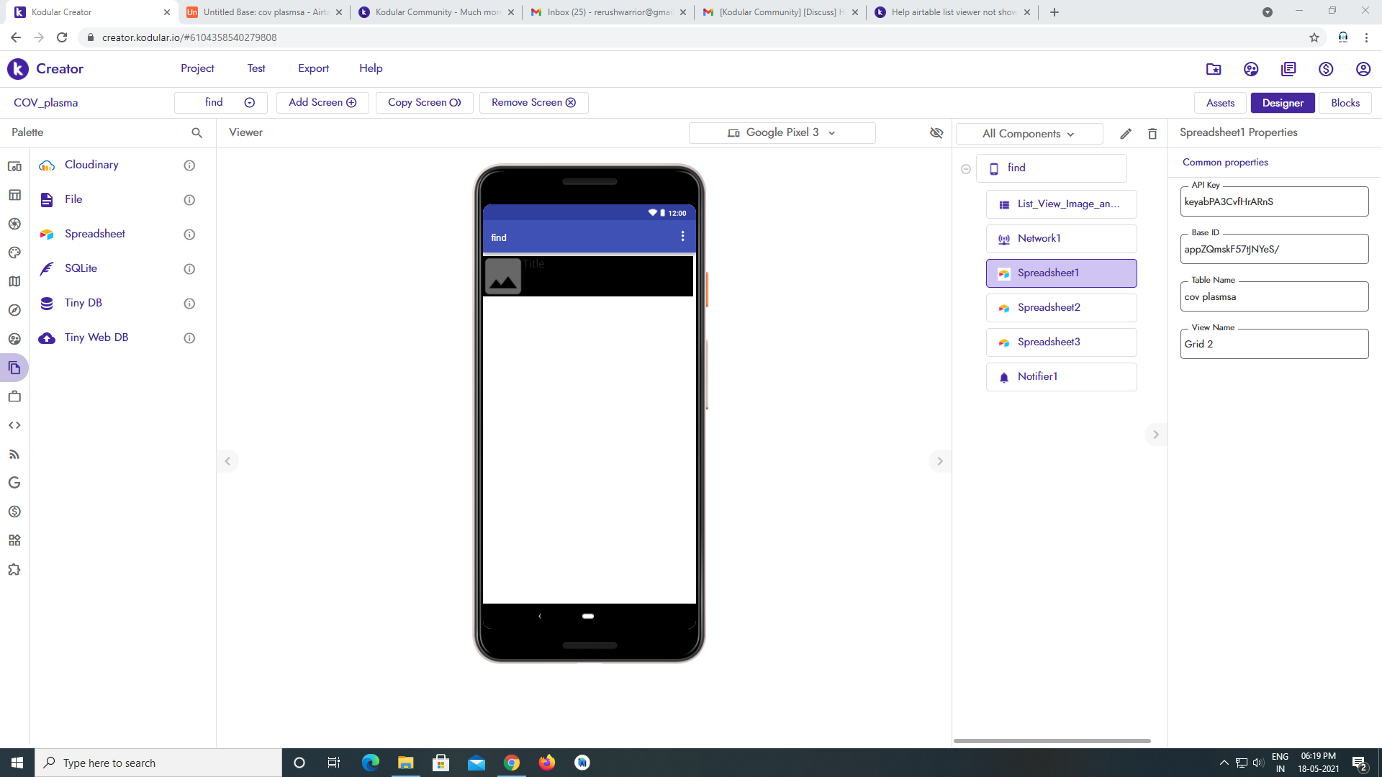The image size is (1382, 777).
Task: Open the find screen selector dropdown
Action: coord(220,103)
